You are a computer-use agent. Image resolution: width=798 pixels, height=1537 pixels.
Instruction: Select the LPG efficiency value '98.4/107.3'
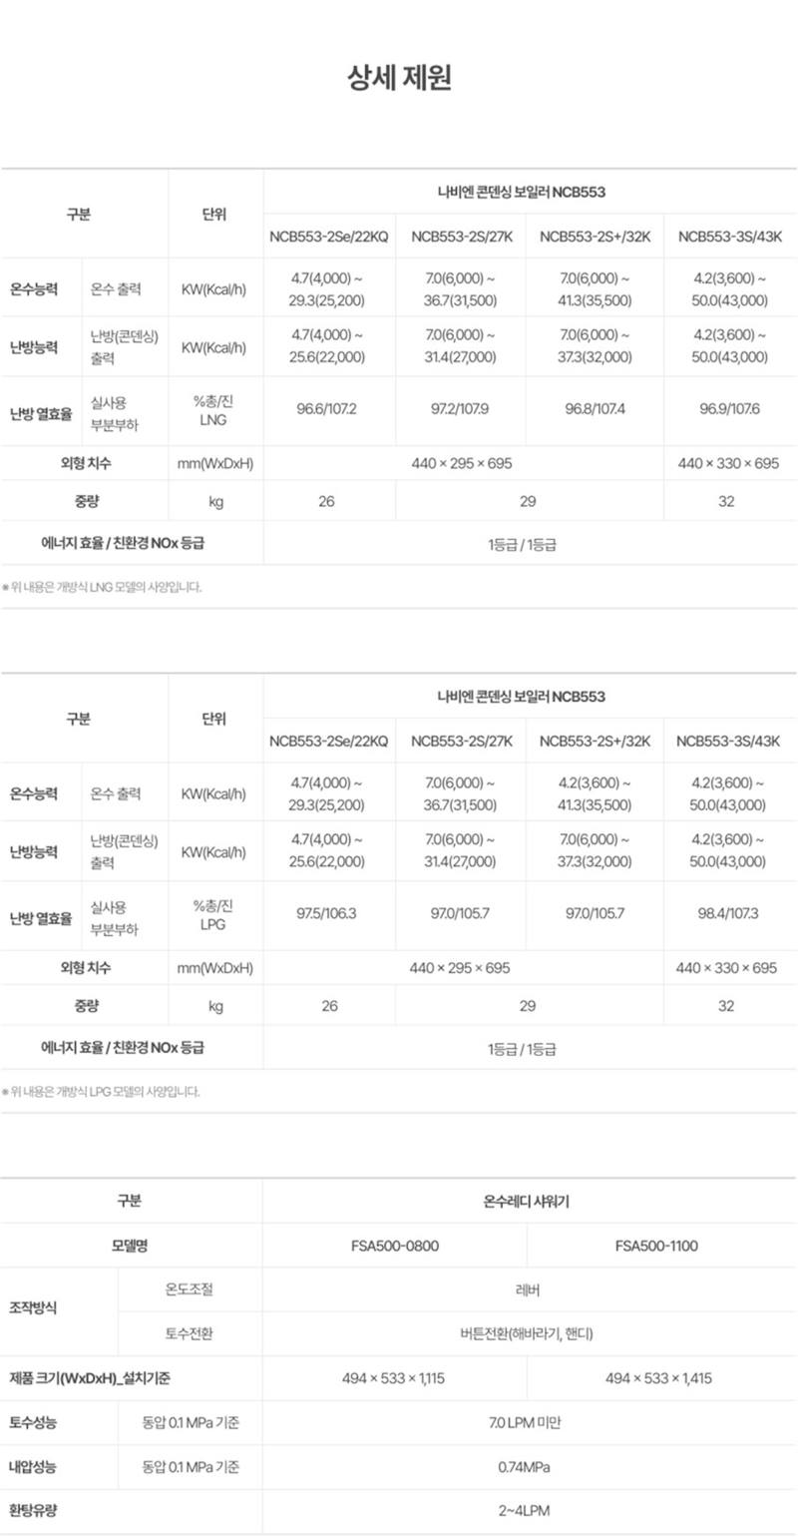click(x=729, y=915)
